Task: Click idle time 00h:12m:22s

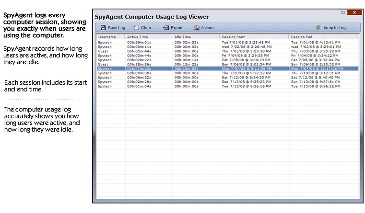Action: (x=187, y=64)
